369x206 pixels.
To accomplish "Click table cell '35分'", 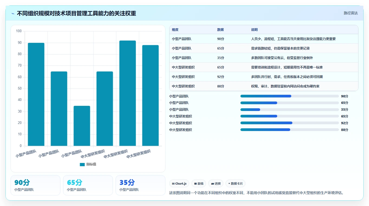I will tap(221, 58).
